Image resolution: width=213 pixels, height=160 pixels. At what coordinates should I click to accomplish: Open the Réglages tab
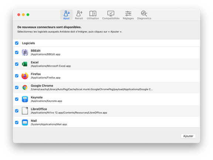coord(128,15)
